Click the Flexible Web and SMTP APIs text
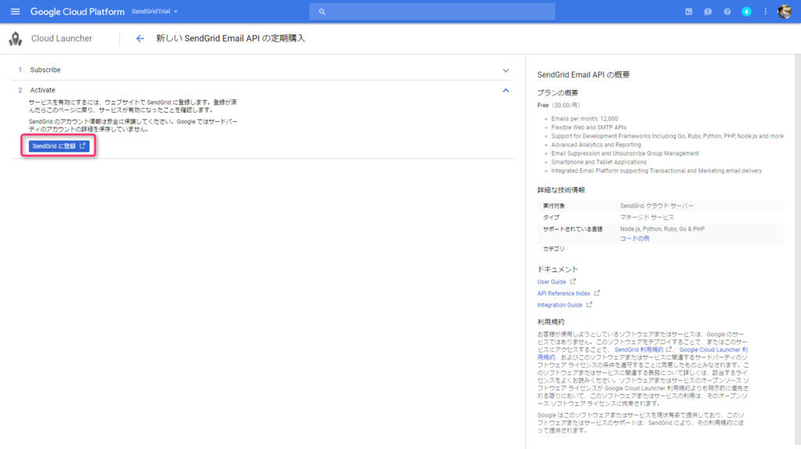Image resolution: width=801 pixels, height=449 pixels. (588, 128)
